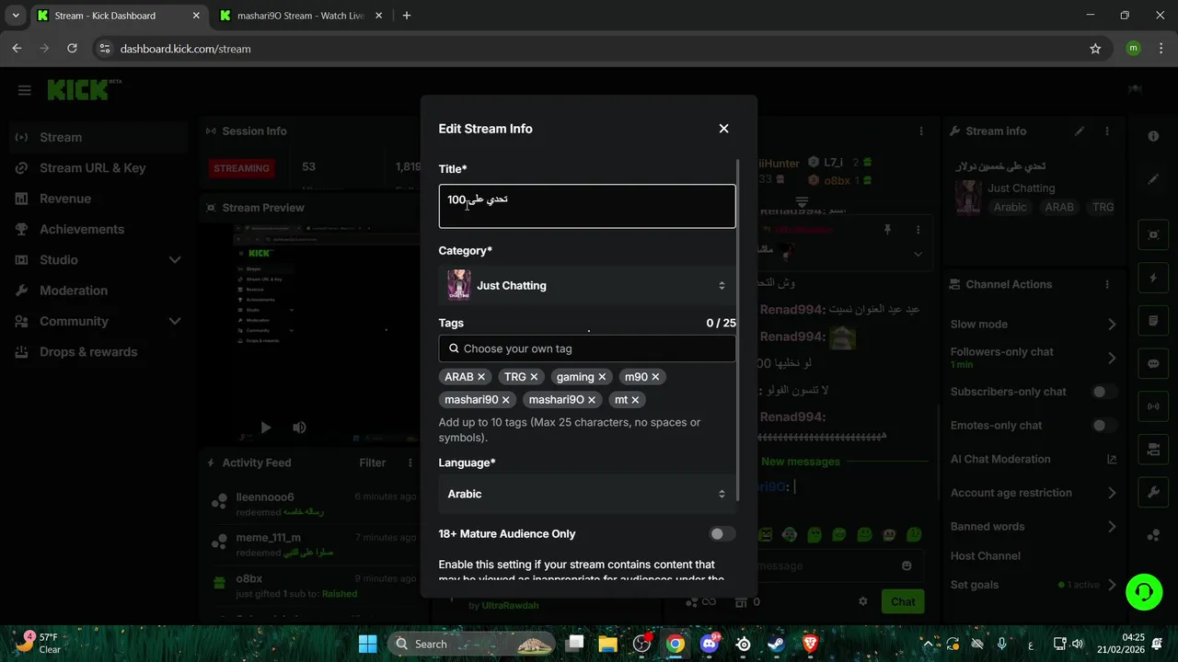This screenshot has width=1178, height=662.
Task: Open AI Chat Moderation link
Action: (1034, 459)
